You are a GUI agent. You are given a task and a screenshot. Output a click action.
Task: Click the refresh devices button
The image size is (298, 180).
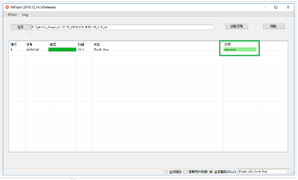coord(237,26)
